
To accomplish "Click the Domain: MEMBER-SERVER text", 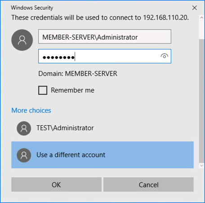I will (78, 74).
